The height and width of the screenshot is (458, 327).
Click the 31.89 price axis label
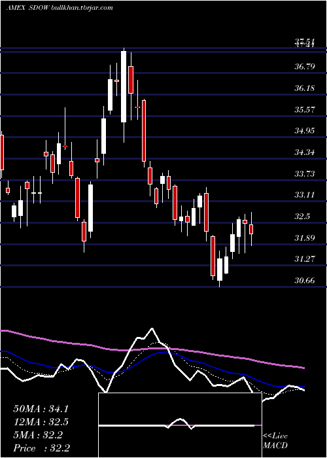point(305,238)
